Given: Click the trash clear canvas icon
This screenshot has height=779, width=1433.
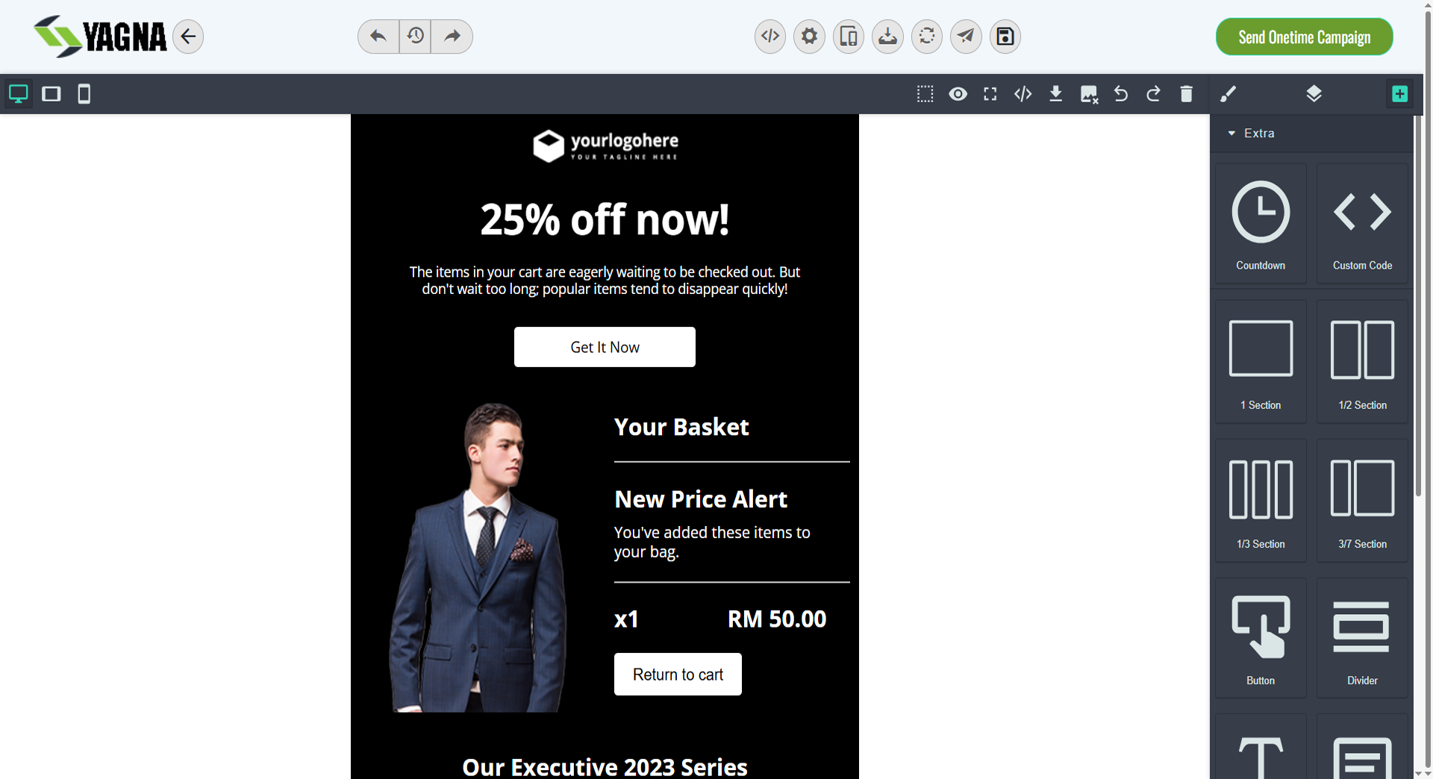Looking at the screenshot, I should click(1187, 94).
